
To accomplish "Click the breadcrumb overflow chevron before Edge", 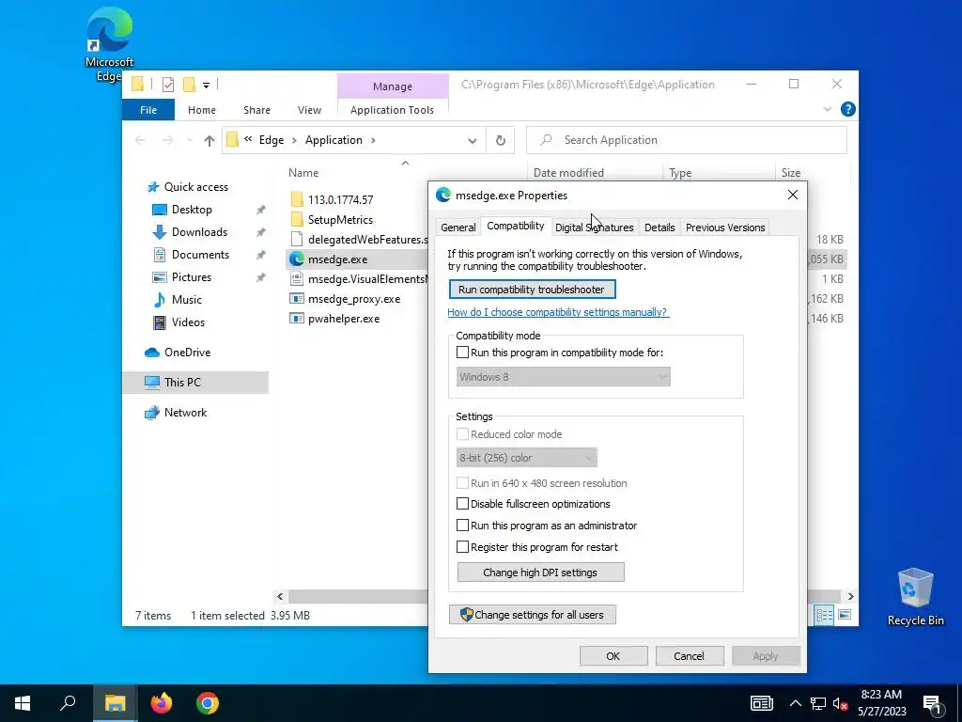I will [248, 139].
